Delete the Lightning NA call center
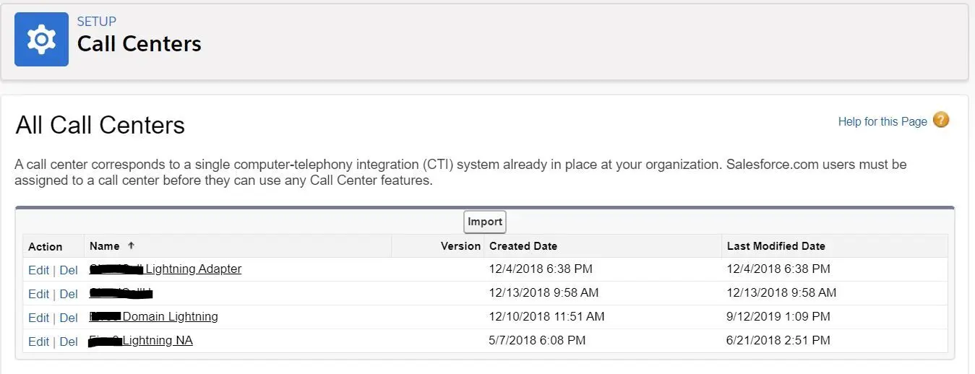 click(69, 342)
